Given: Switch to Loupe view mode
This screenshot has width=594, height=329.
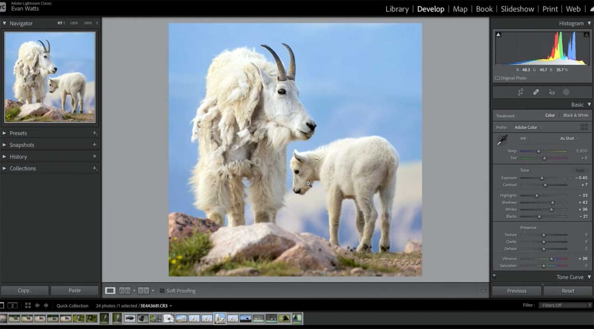Looking at the screenshot, I should [x=109, y=291].
